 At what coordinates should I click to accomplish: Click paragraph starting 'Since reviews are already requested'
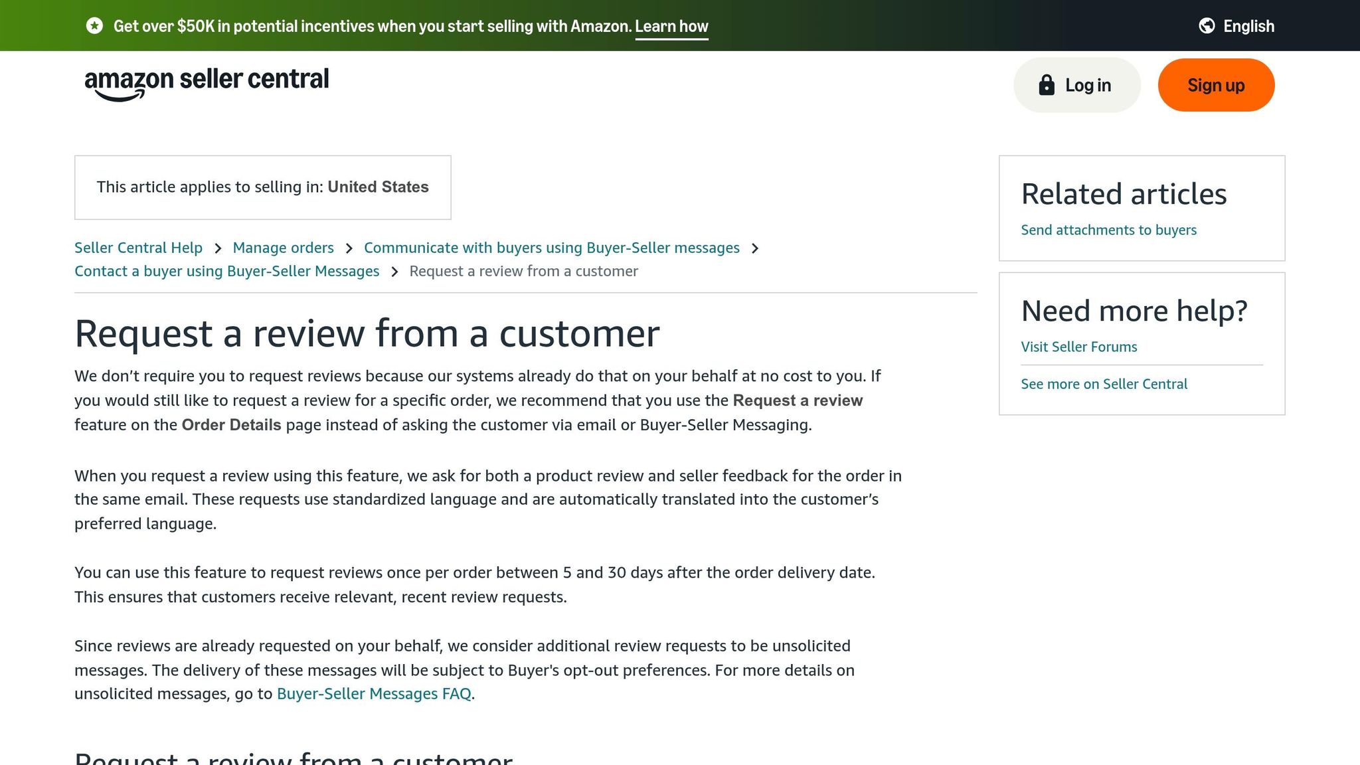(x=464, y=669)
